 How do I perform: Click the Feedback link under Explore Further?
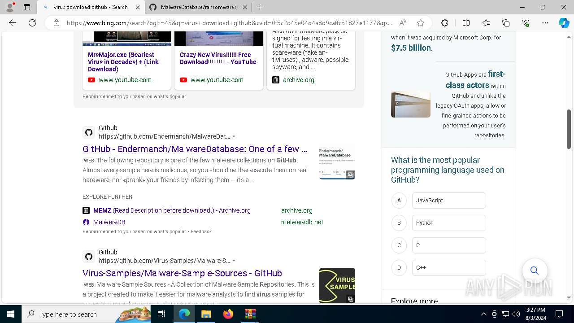coord(201,231)
